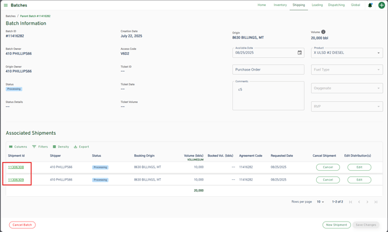This screenshot has width=388, height=232.
Task: Click the notifications bell icon
Action: click(x=370, y=5)
